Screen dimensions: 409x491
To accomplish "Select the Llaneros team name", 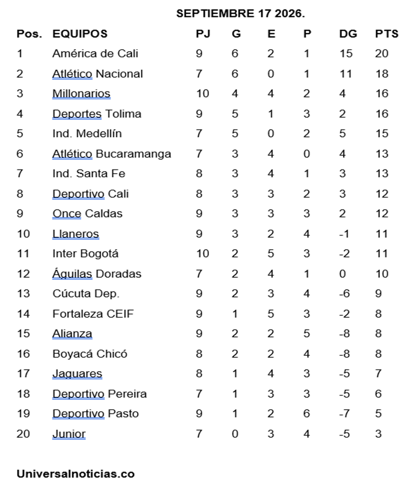I will pyautogui.click(x=75, y=234).
